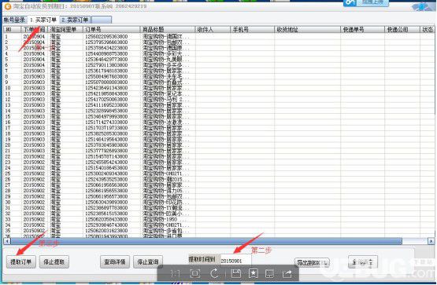Image resolution: width=437 pixels, height=285 pixels.
Task: Click the 停止提取 button
Action: [54, 261]
